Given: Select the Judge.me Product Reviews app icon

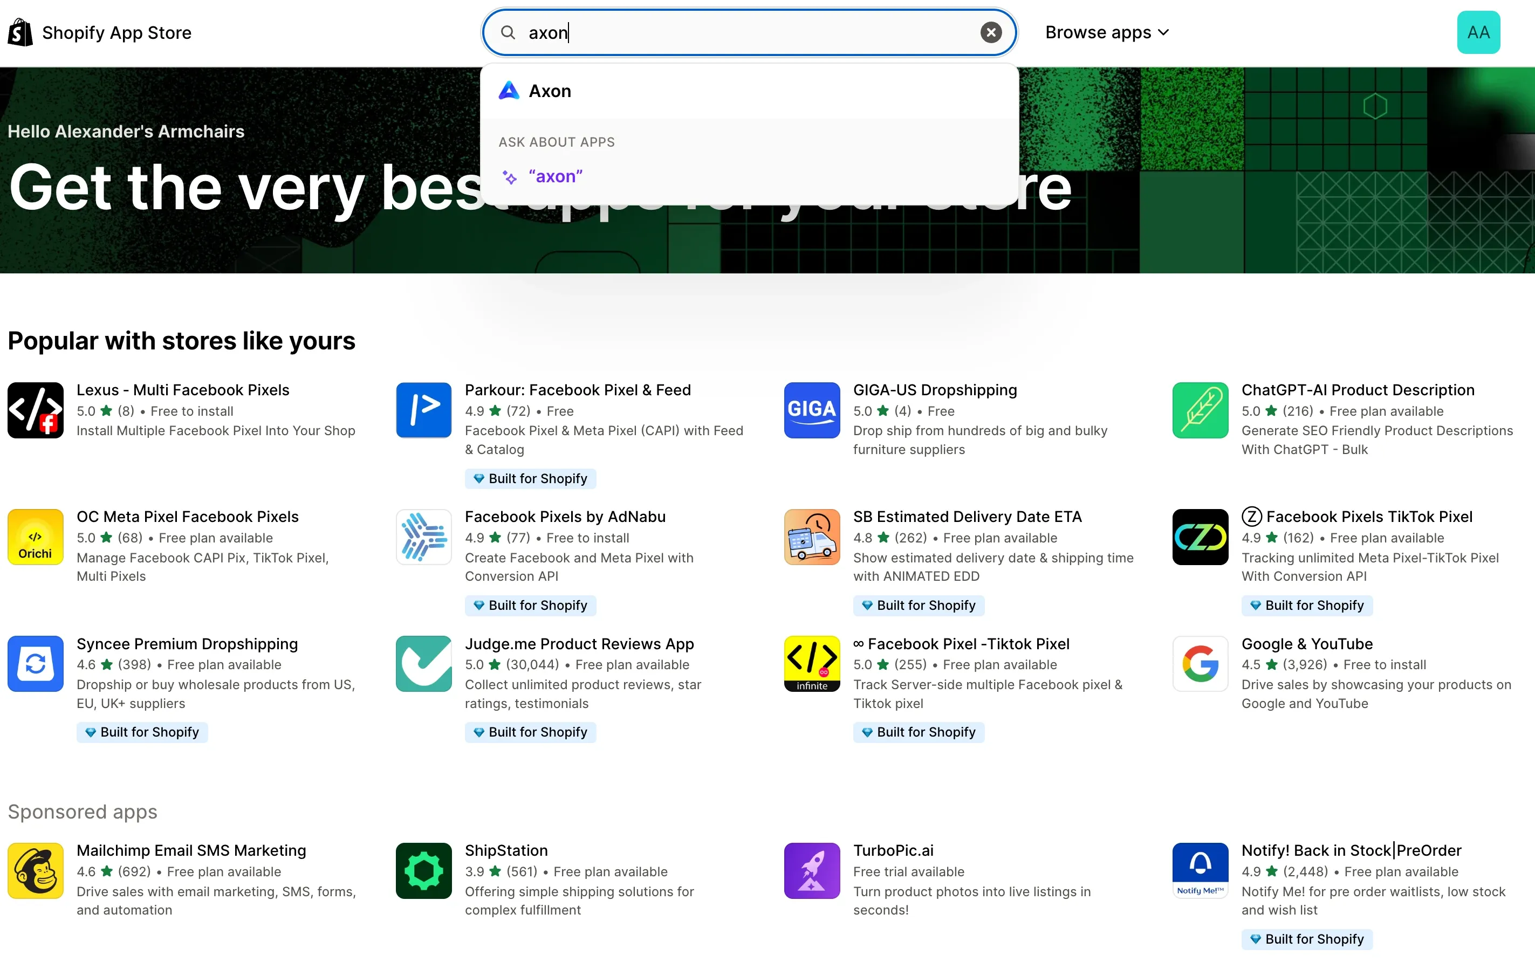Looking at the screenshot, I should (x=423, y=664).
